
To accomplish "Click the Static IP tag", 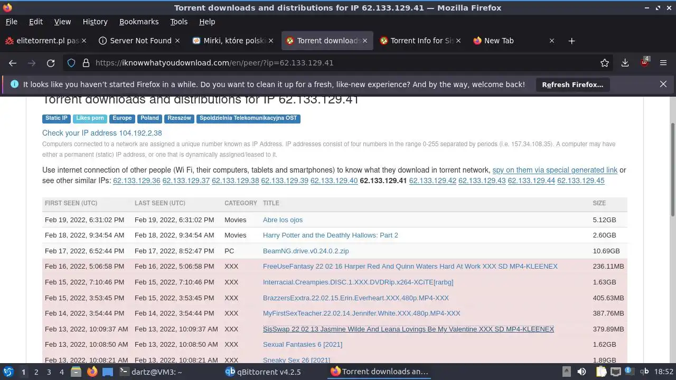I will pos(57,119).
